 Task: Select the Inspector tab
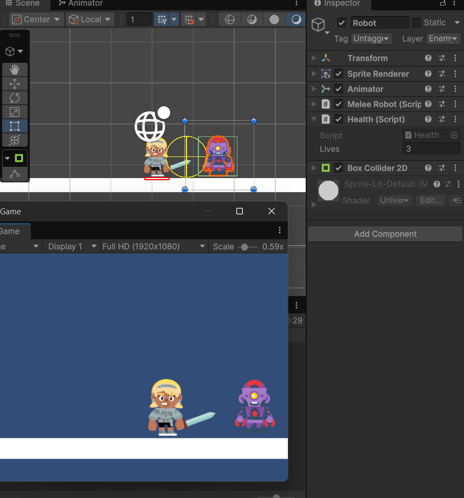337,3
